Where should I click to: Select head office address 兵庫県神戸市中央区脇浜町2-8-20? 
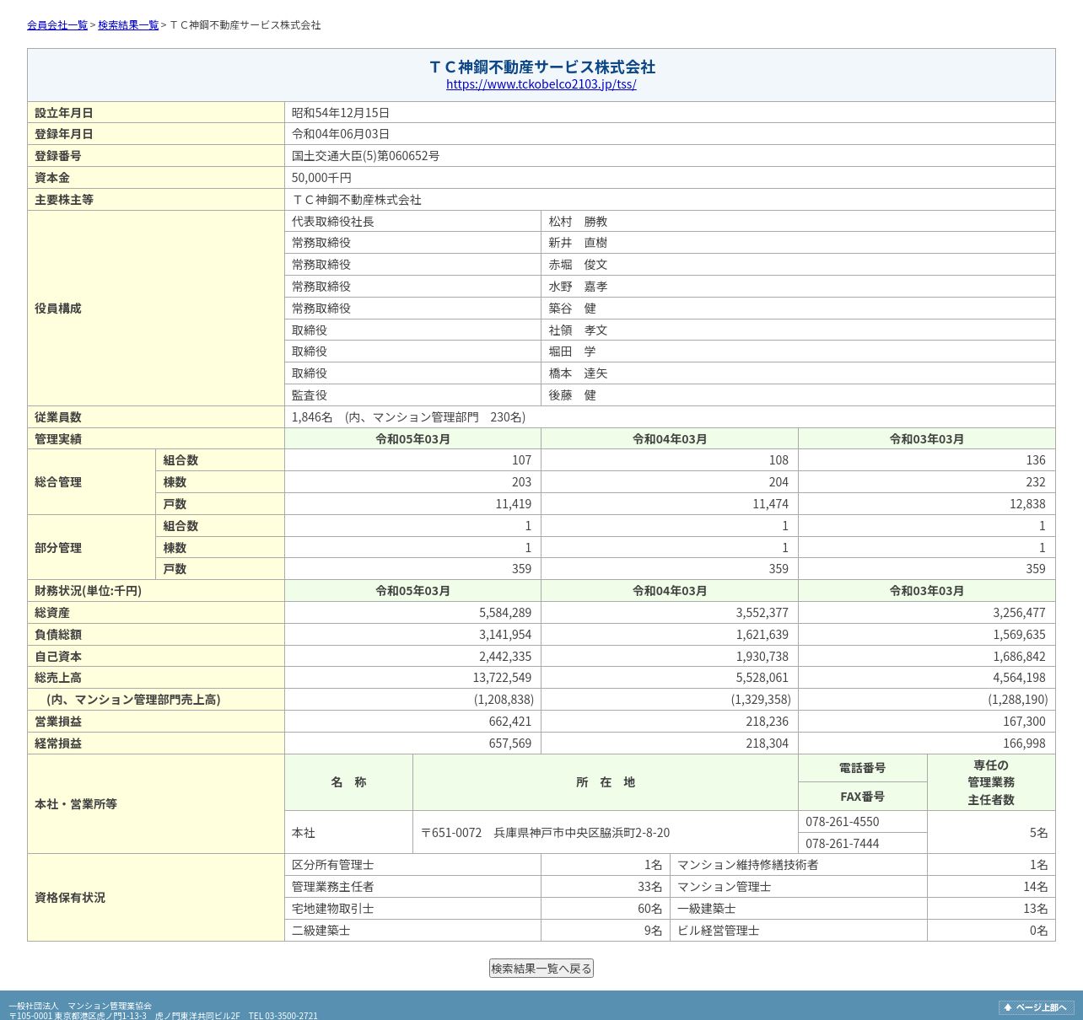(582, 833)
